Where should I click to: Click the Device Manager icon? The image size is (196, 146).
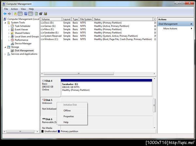click(12, 44)
